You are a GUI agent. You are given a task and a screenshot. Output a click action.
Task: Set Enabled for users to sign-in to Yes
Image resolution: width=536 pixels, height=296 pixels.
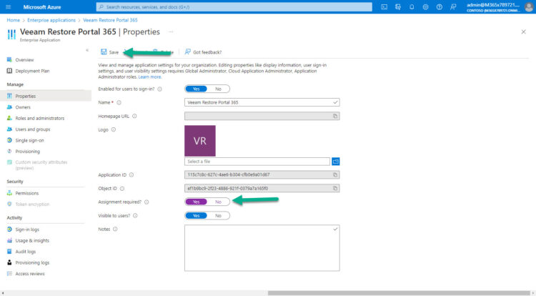pyautogui.click(x=197, y=89)
